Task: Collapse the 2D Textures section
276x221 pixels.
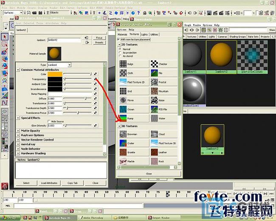Action: pos(119,45)
